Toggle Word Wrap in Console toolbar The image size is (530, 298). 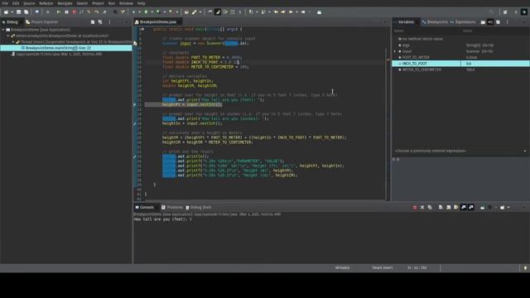[456, 207]
